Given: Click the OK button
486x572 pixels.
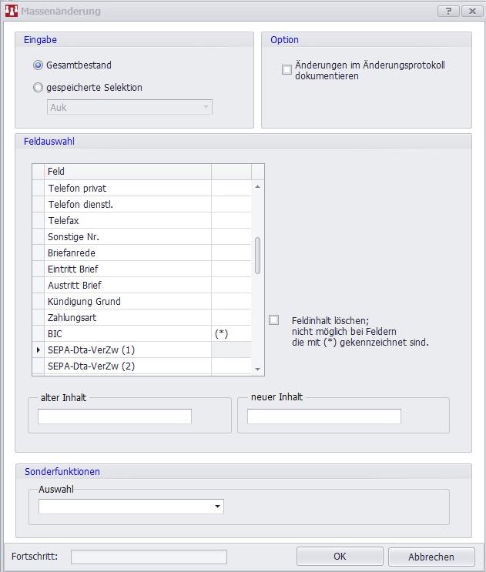Looking at the screenshot, I should [x=340, y=557].
